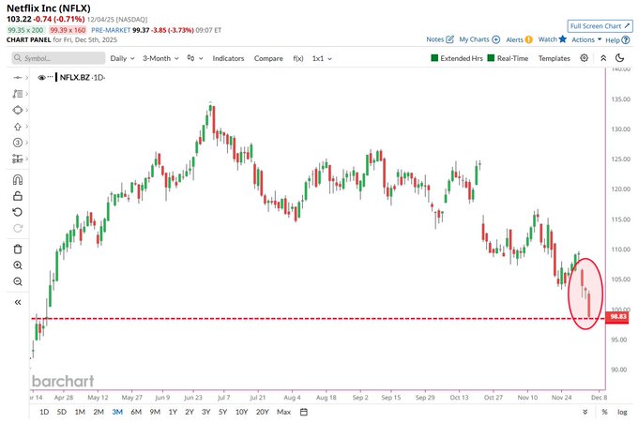Open the custom date calendar icon
638x423 pixels.
coord(304,412)
